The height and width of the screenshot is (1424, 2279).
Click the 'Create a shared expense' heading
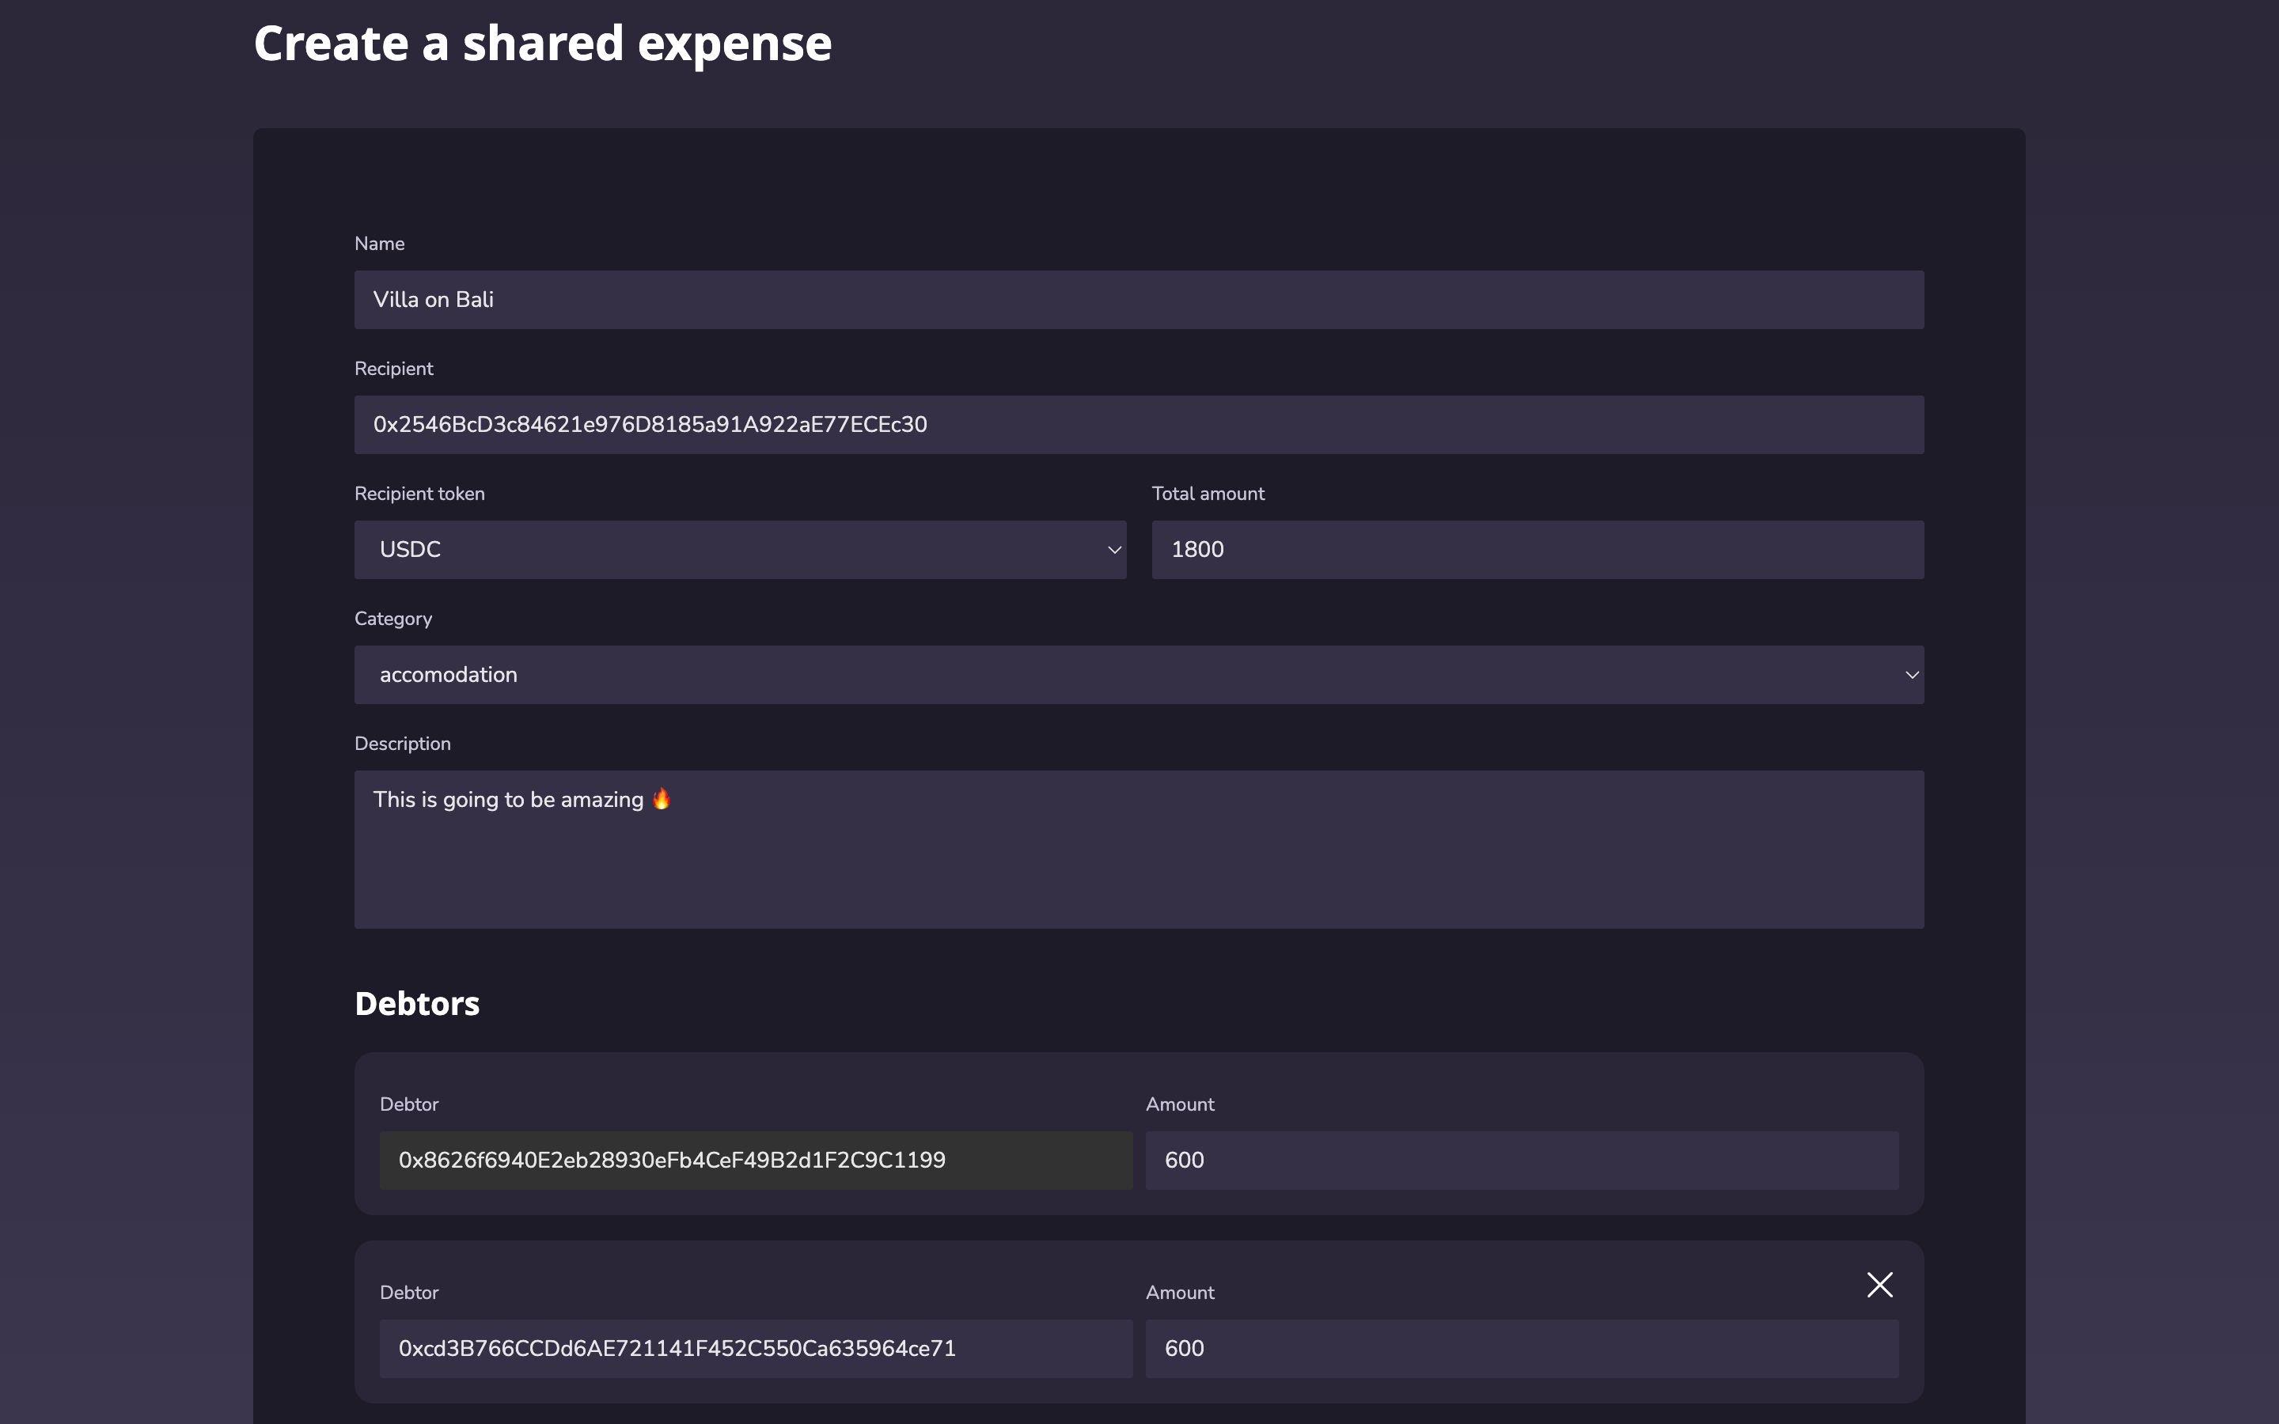tap(542, 44)
